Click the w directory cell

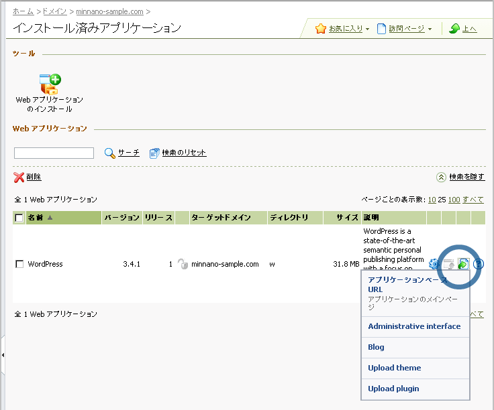[x=273, y=265]
